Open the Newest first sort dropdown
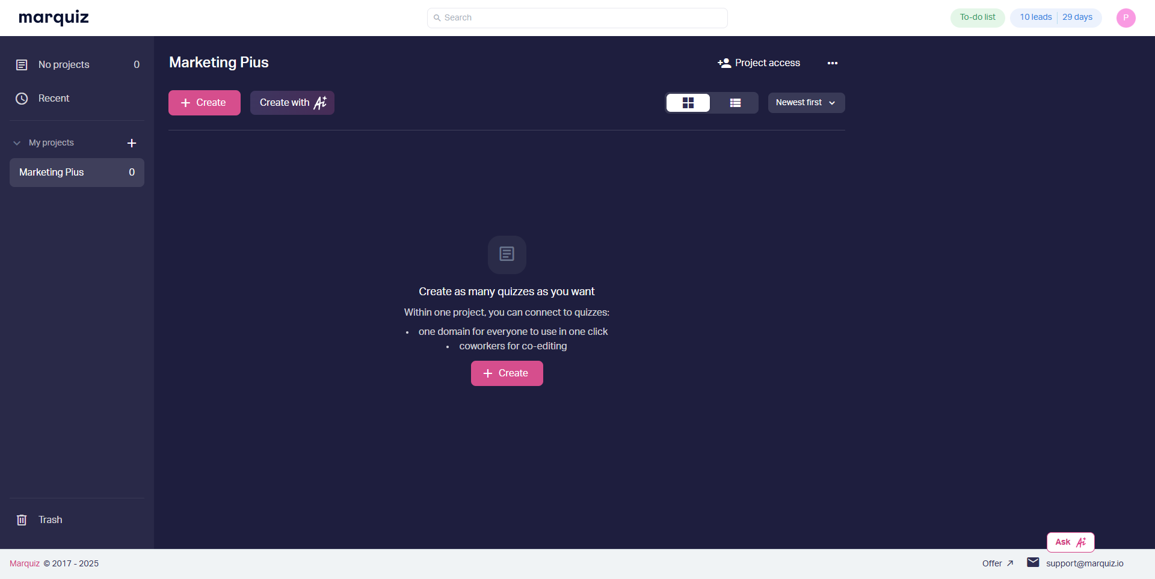This screenshot has height=579, width=1155. [805, 103]
